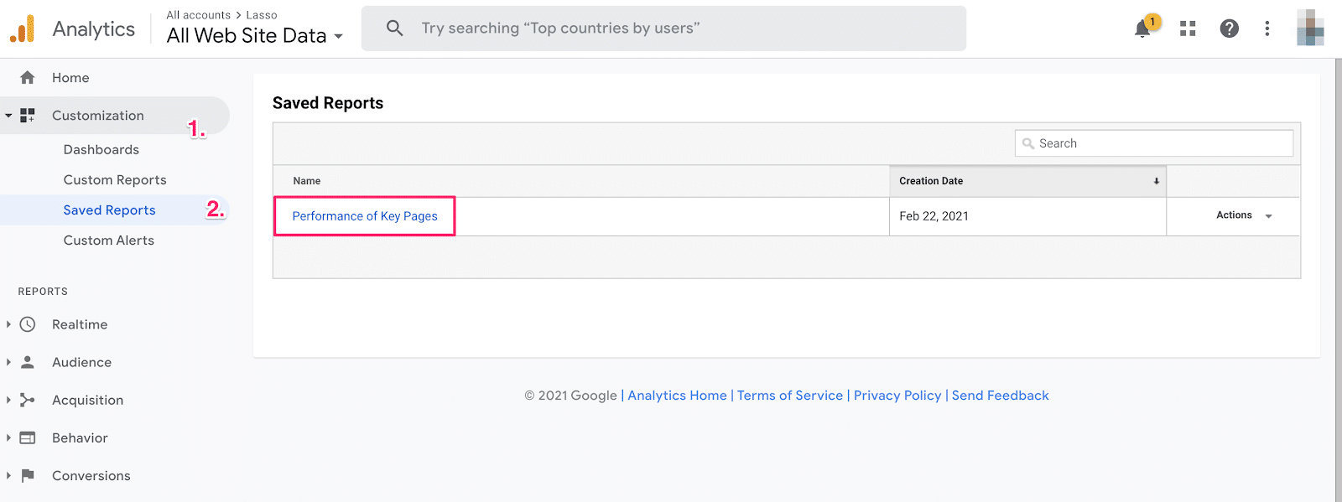Open the Google apps grid icon

[x=1188, y=28]
